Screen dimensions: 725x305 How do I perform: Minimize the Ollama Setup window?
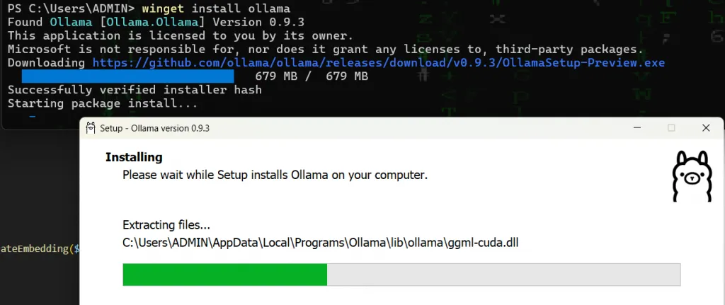(x=636, y=128)
